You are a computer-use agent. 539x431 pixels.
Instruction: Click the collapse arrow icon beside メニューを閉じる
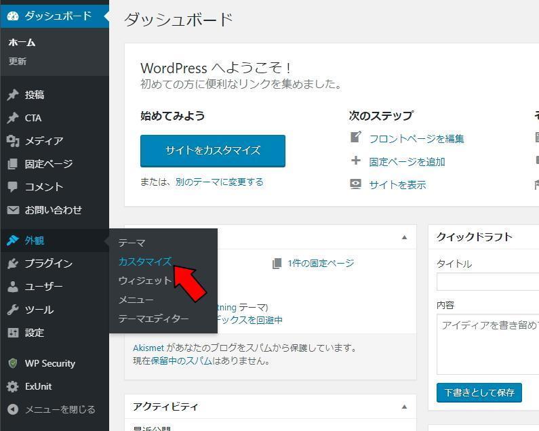coord(13,409)
